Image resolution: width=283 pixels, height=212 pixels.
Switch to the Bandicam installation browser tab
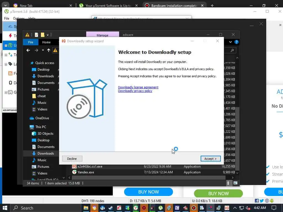tap(174, 6)
